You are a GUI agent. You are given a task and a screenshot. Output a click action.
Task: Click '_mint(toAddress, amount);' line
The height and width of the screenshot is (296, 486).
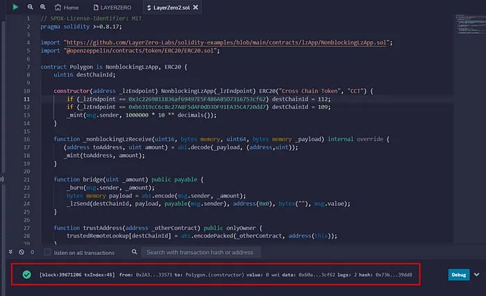(104, 155)
